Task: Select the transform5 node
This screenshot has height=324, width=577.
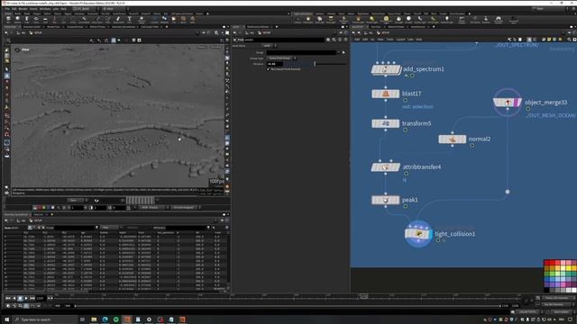Action: click(385, 123)
